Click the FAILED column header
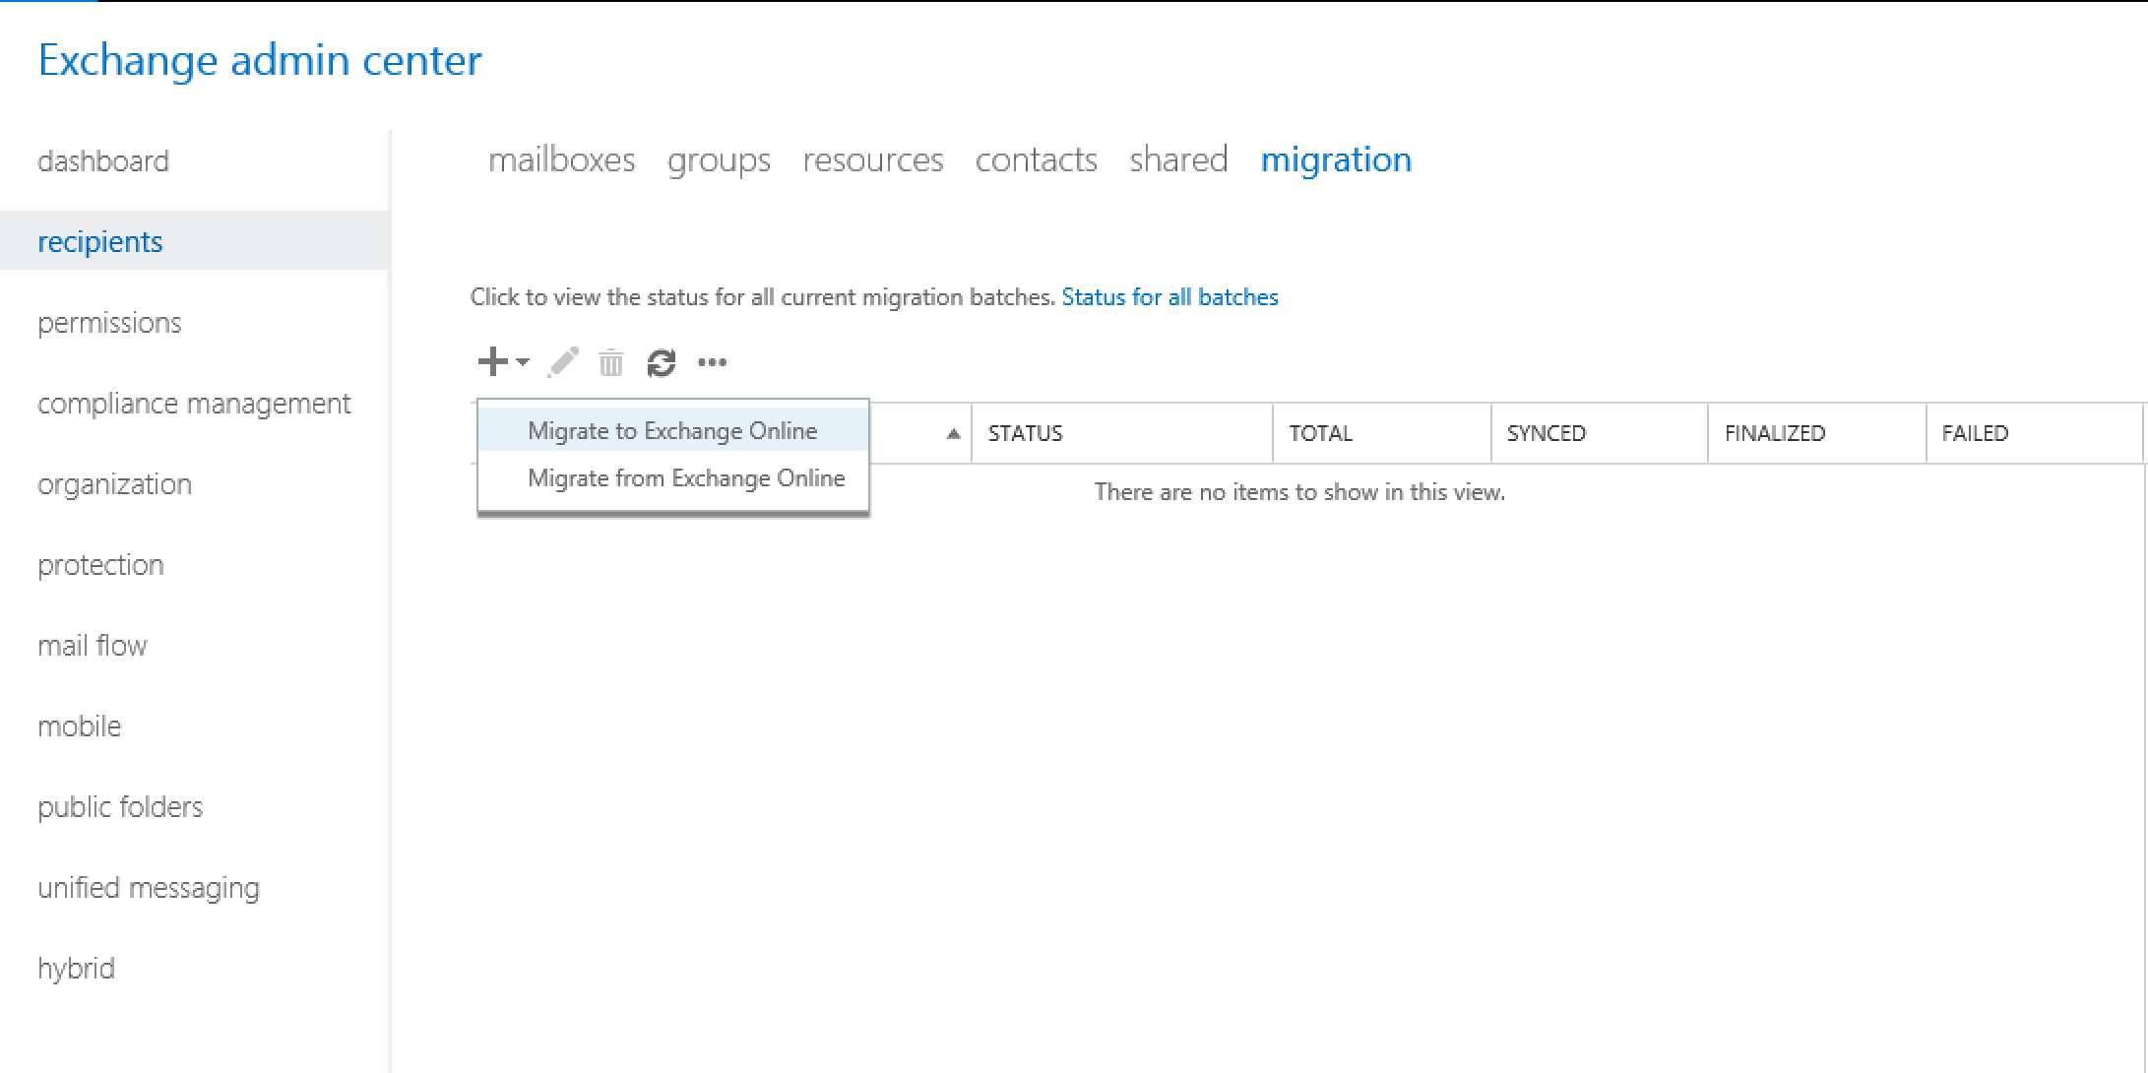Image resolution: width=2148 pixels, height=1073 pixels. [1974, 433]
